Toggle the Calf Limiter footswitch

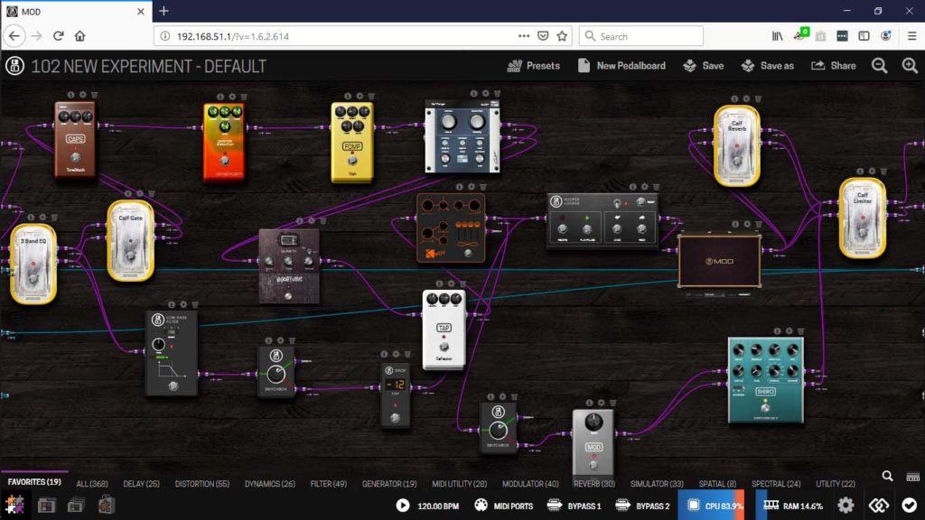(862, 234)
